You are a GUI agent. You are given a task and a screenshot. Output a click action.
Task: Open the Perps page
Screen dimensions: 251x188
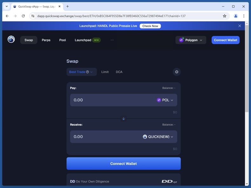click(46, 40)
